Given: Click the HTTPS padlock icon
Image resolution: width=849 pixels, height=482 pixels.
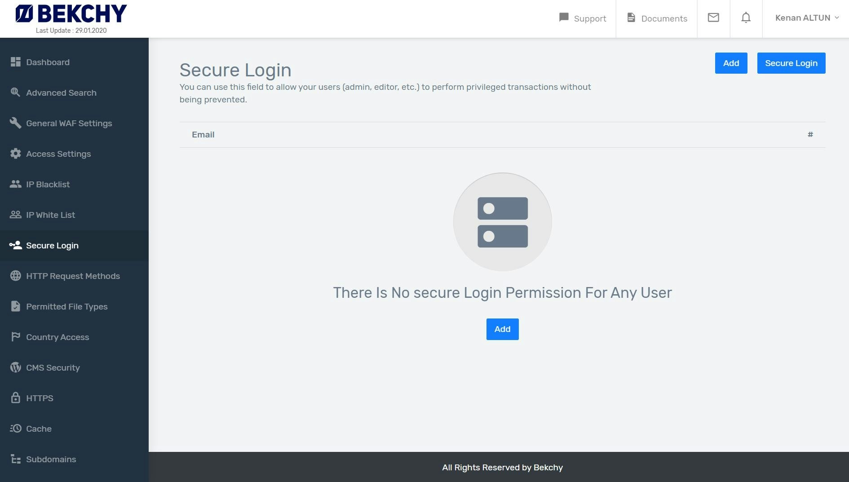Looking at the screenshot, I should (x=16, y=398).
